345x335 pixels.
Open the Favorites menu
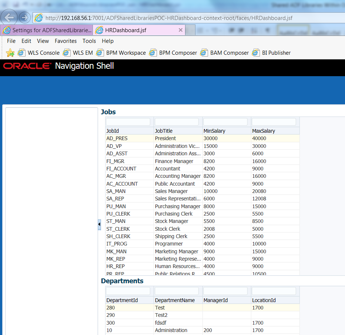pos(66,41)
